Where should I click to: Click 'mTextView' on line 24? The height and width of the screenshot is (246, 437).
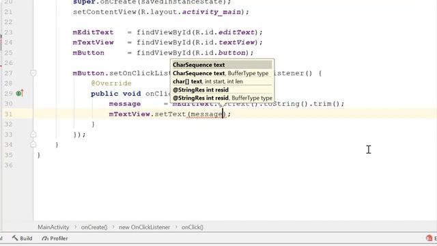pos(93,42)
